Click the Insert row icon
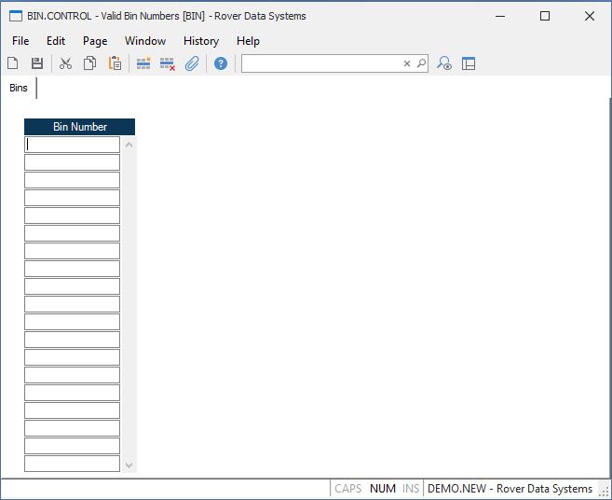Image resolution: width=612 pixels, height=500 pixels. [143, 63]
